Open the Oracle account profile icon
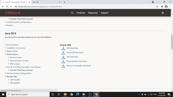Image resolution: width=173 pixels, height=97 pixels. (163, 13)
